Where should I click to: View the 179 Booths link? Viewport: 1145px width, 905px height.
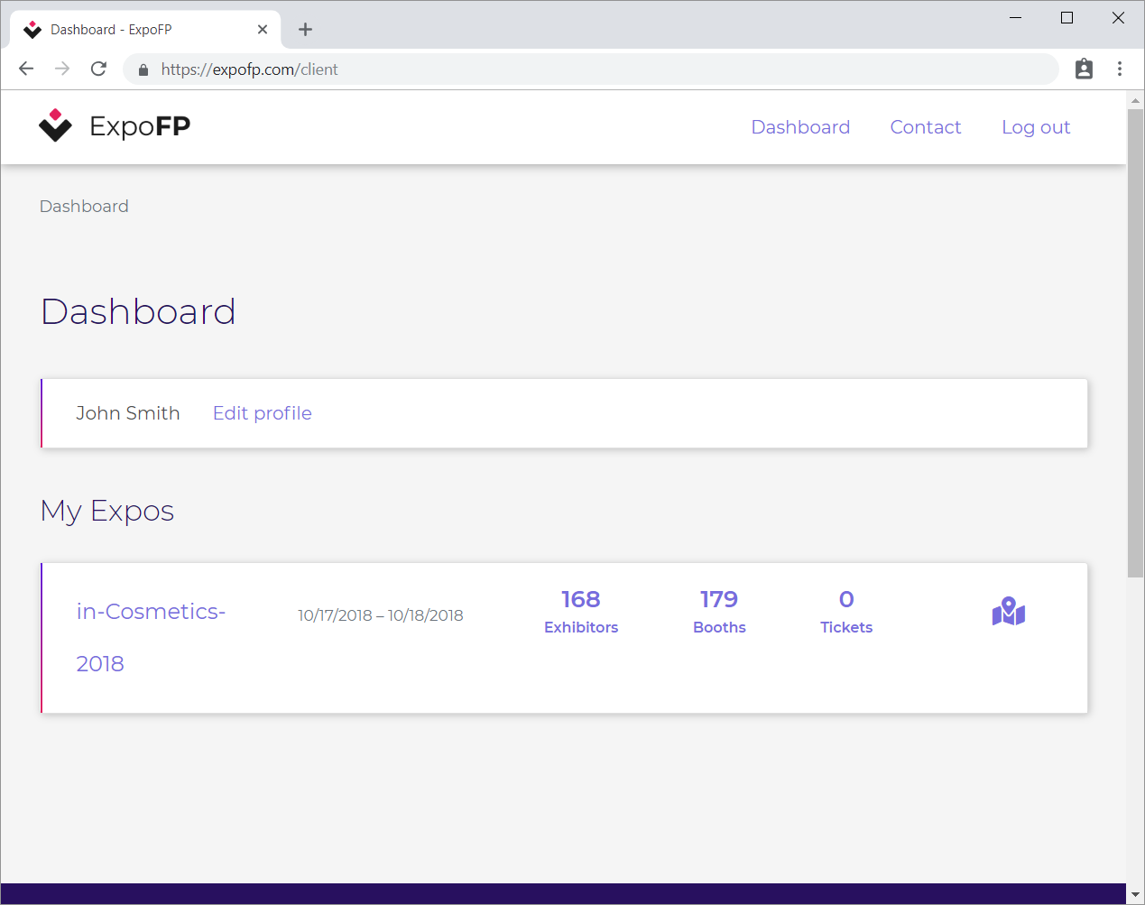[719, 612]
